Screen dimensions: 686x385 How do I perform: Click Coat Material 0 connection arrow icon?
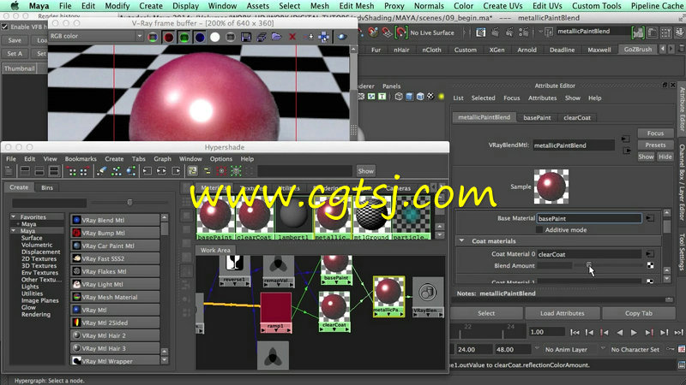(x=650, y=254)
